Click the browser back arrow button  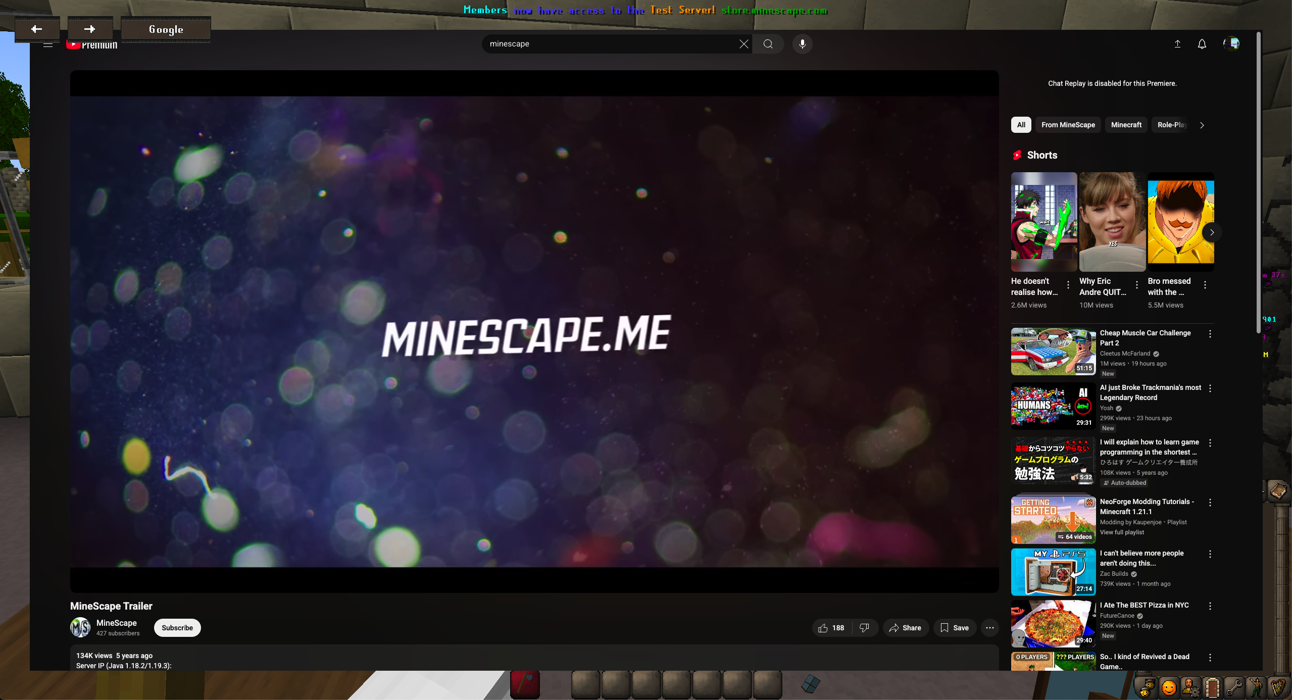[x=37, y=29]
